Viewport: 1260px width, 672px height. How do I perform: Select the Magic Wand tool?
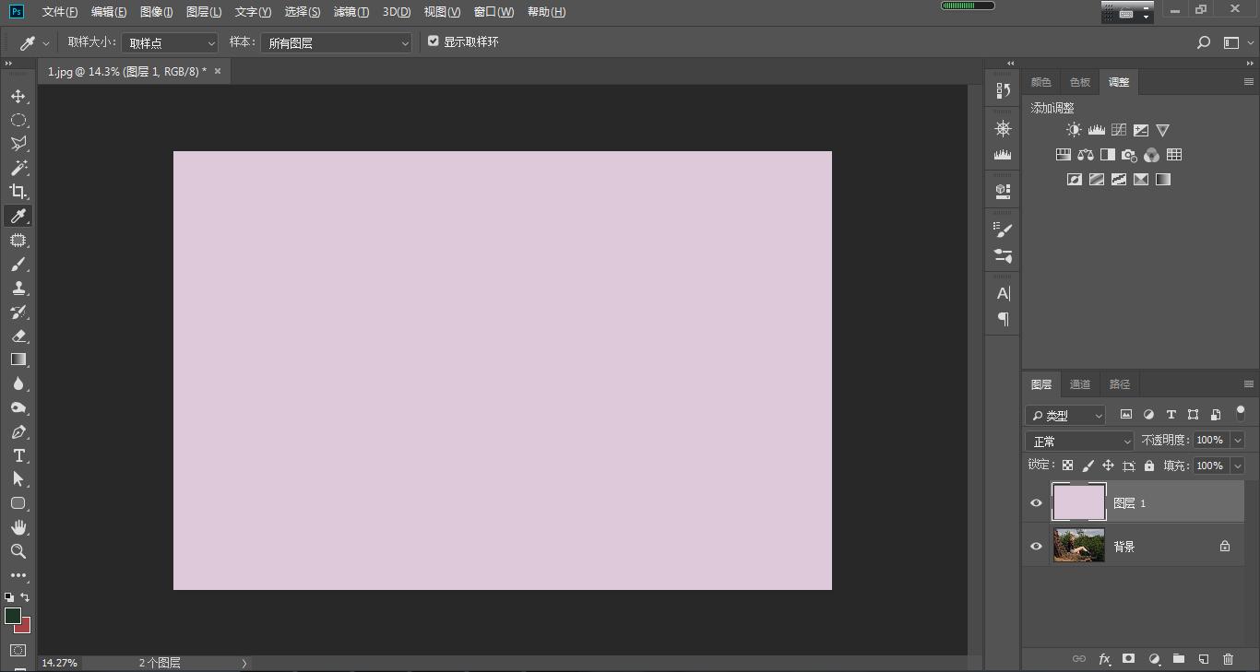(x=18, y=168)
